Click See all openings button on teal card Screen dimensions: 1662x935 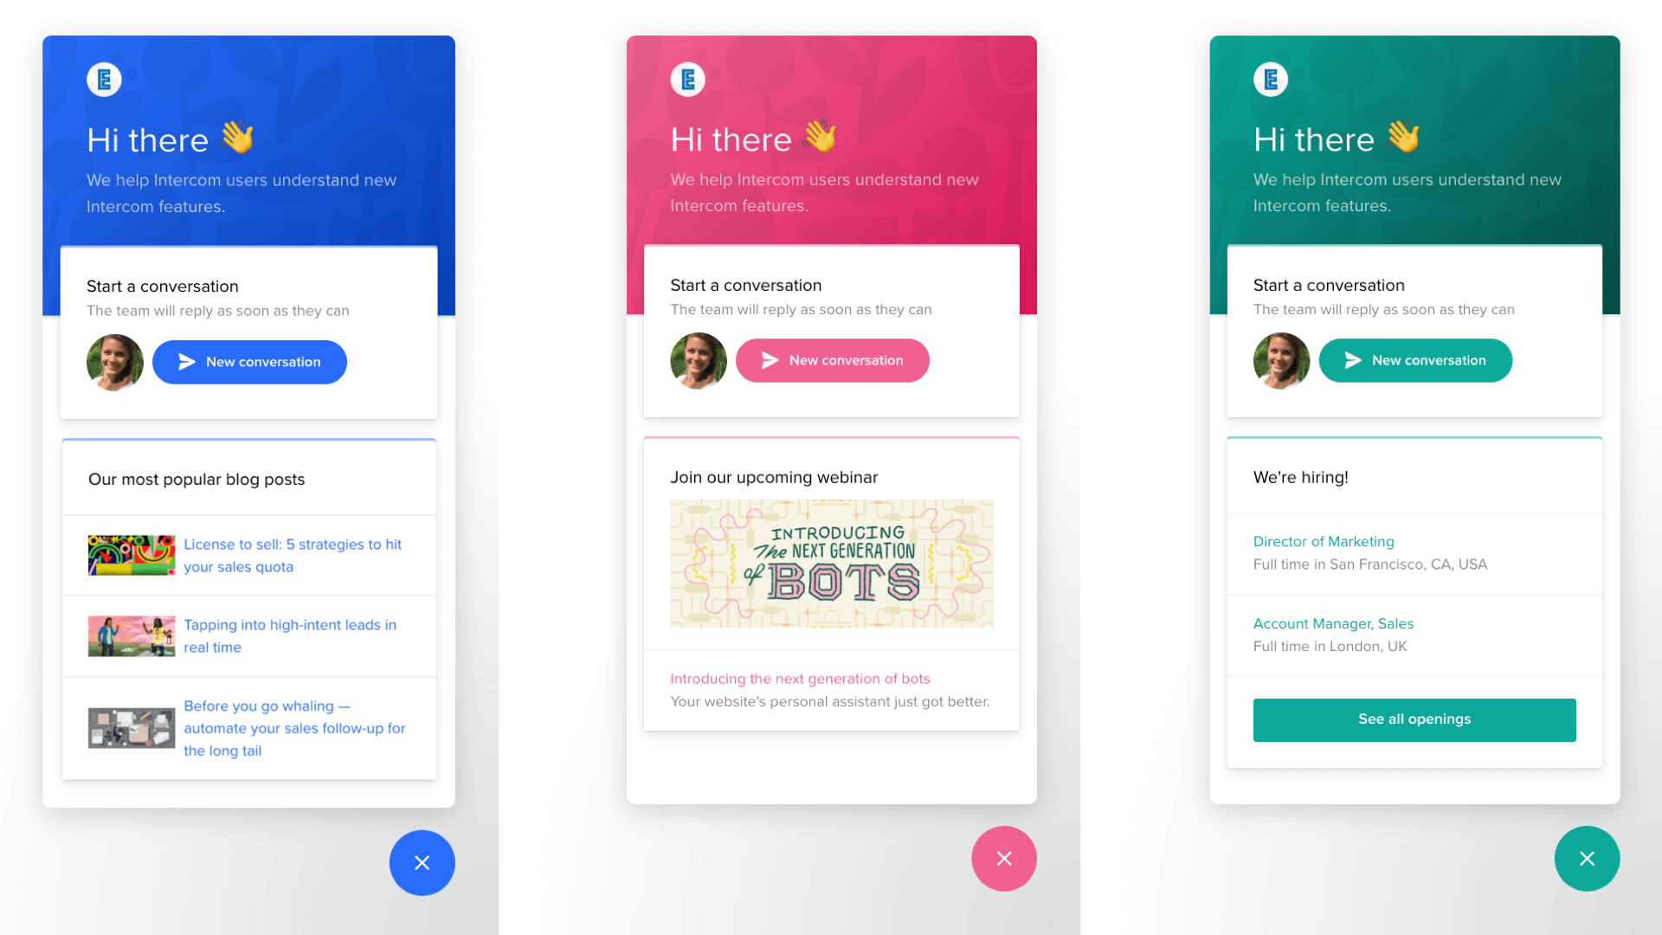click(x=1414, y=719)
